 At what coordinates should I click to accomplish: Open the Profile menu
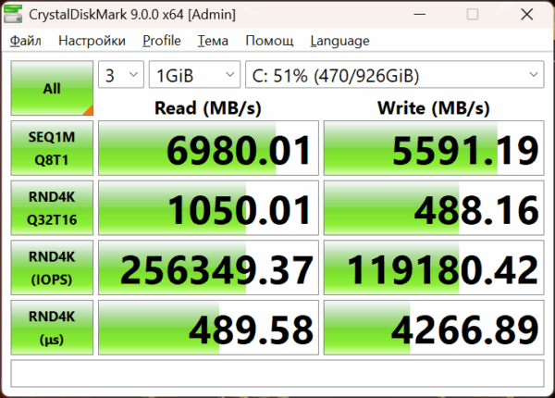[162, 41]
